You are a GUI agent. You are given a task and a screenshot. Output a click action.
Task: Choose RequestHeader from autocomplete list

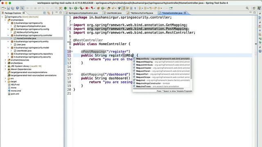tap(161, 68)
